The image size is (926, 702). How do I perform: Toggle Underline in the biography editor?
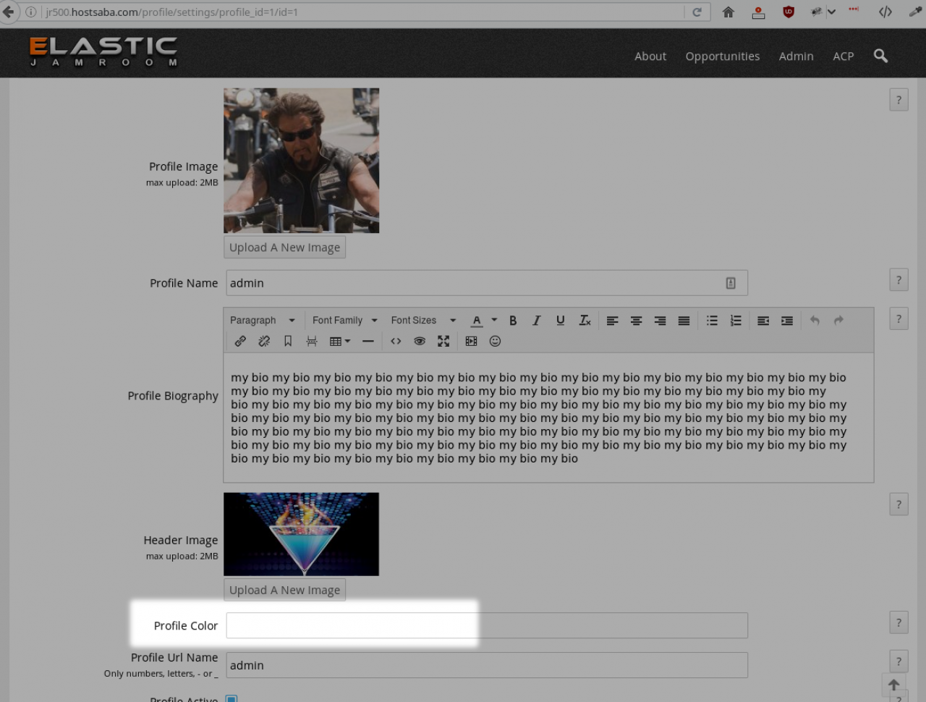point(560,321)
